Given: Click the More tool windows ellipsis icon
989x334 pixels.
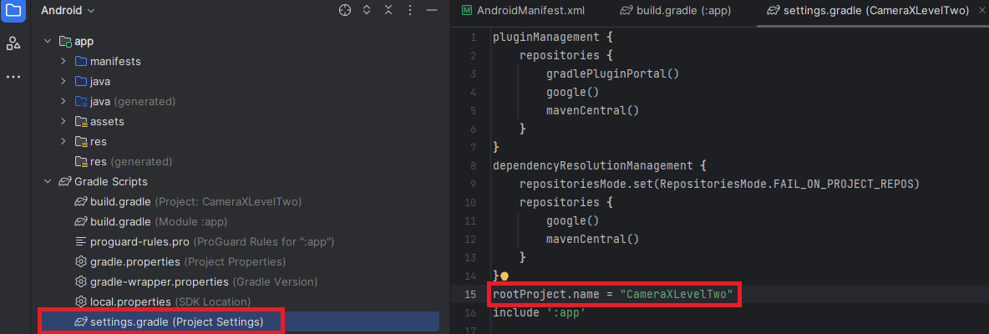Looking at the screenshot, I should click(x=13, y=77).
